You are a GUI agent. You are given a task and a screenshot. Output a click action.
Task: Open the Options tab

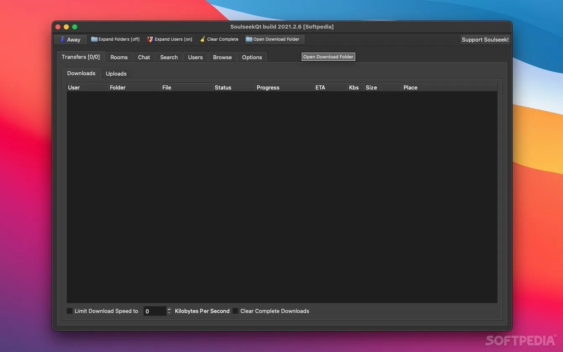click(252, 57)
